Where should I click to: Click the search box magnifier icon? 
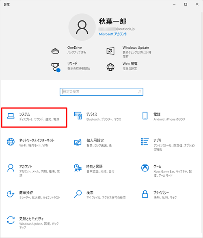coord(140,92)
